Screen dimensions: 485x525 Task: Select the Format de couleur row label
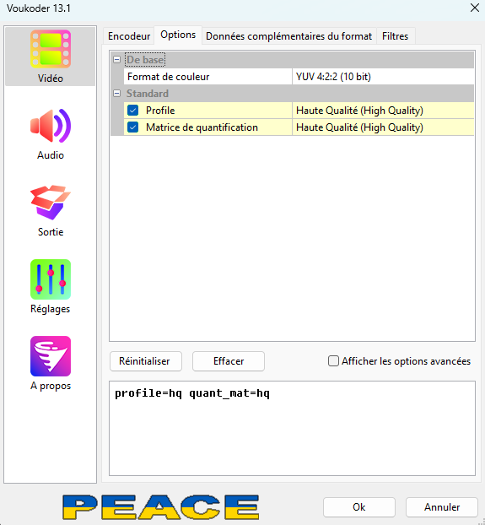[168, 77]
